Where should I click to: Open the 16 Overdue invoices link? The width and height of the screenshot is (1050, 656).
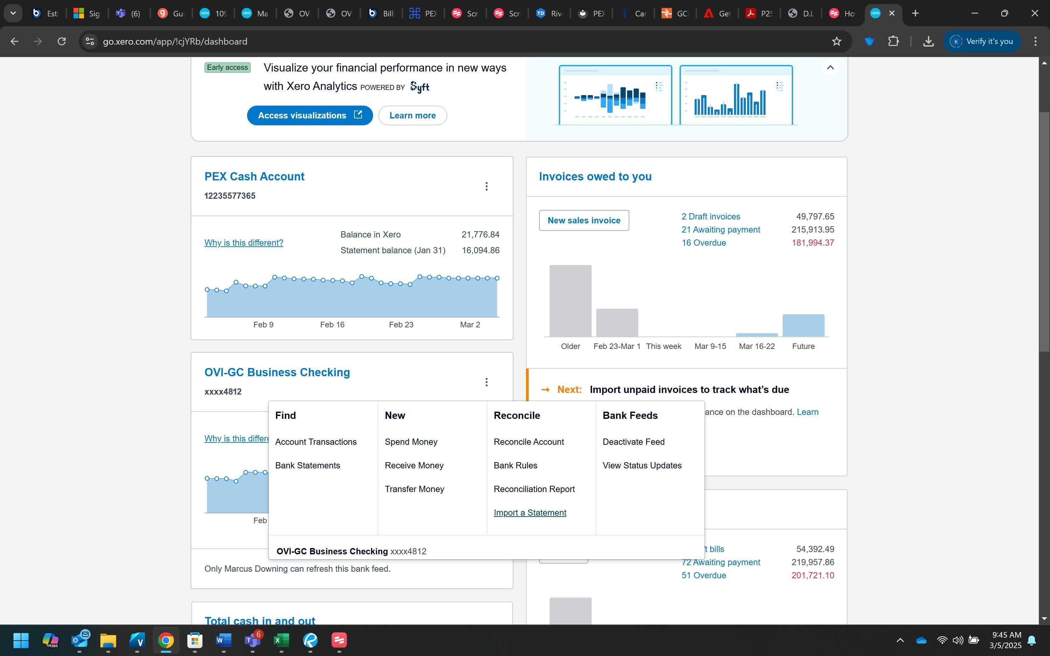coord(703,242)
